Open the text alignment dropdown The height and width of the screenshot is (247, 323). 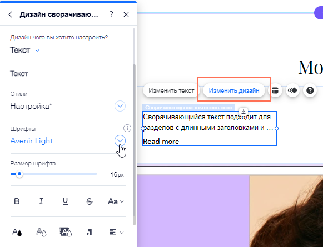pos(116,233)
